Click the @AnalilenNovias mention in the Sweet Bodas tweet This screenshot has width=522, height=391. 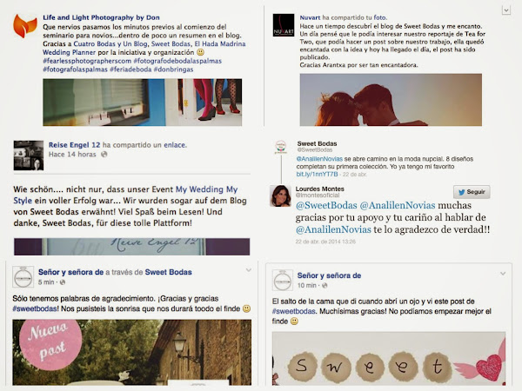pos(319,159)
